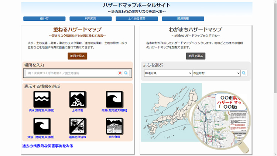Open the 市区町村 municipality dropdown
The height and width of the screenshot is (156, 277).
point(216,73)
